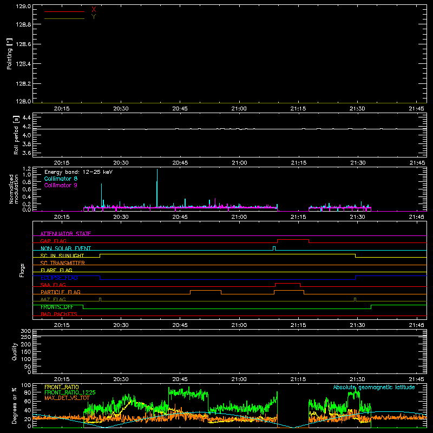Screen dimensions: 433x433
Task: Click the 20:45 time tick under Flags panel
Action: point(180,325)
